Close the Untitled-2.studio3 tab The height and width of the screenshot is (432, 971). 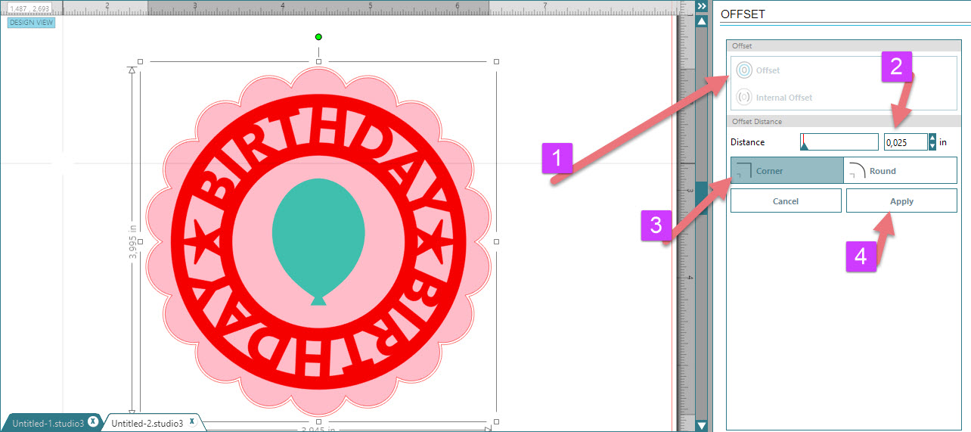[192, 421]
